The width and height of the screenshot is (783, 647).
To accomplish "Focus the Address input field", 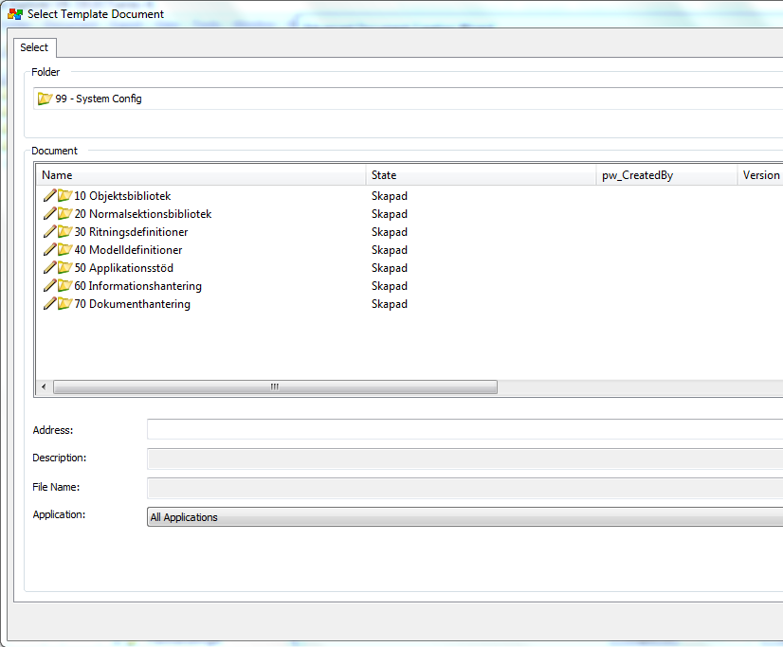I will (x=464, y=429).
